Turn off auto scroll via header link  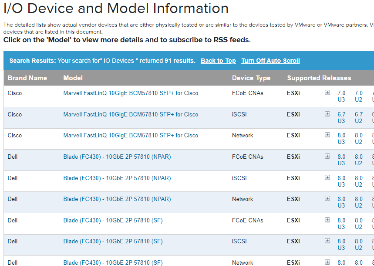click(270, 61)
